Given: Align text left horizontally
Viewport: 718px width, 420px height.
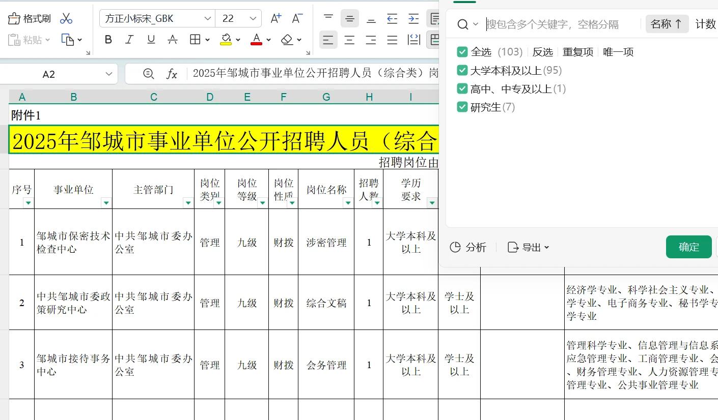Looking at the screenshot, I should [x=328, y=39].
